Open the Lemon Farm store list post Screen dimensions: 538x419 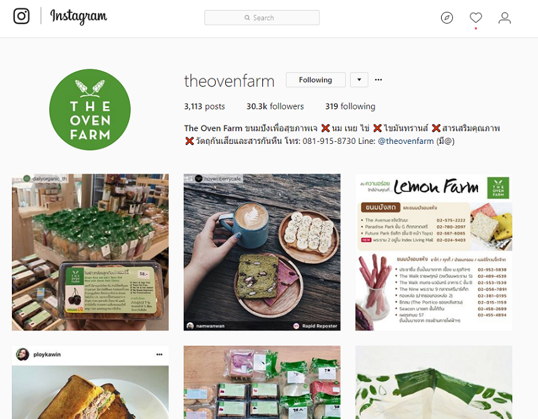(434, 253)
